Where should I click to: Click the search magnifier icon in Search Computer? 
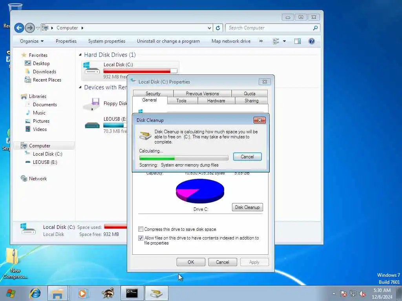click(x=315, y=28)
